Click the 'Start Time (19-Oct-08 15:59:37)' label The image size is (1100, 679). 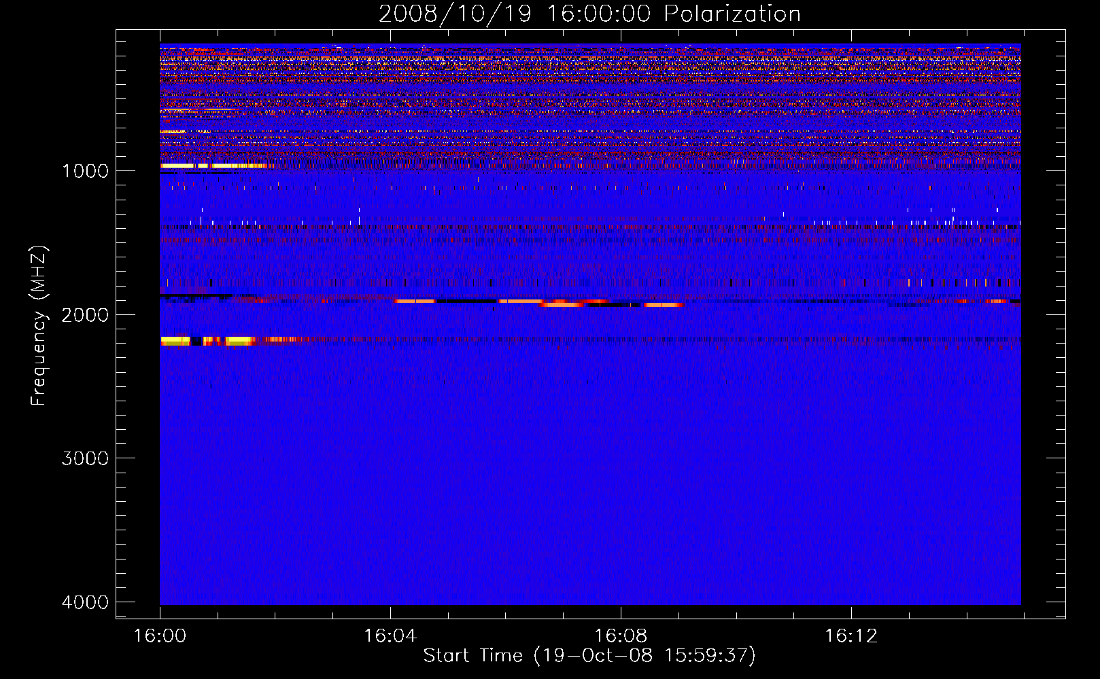tap(589, 656)
